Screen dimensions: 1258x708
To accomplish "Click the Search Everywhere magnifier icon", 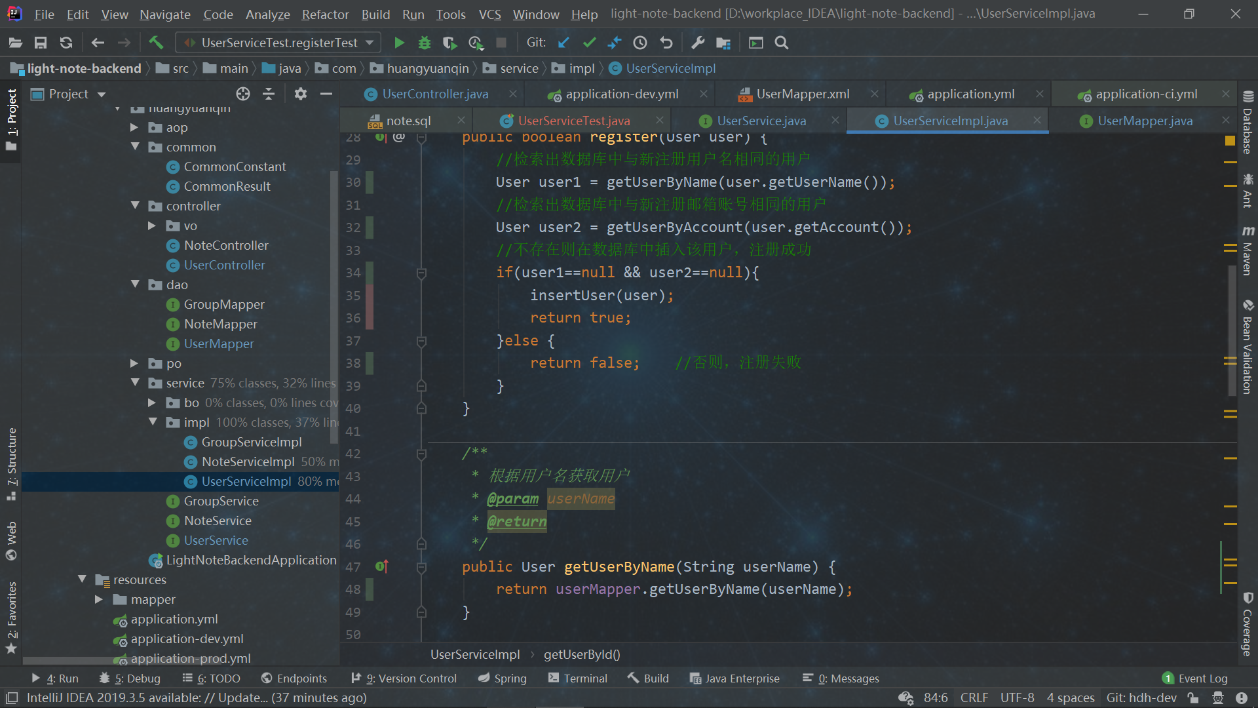I will pos(781,43).
